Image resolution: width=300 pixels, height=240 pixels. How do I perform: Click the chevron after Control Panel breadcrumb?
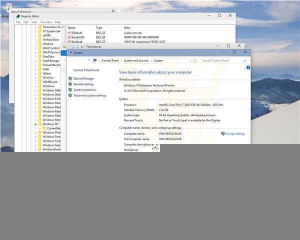pyautogui.click(x=121, y=60)
